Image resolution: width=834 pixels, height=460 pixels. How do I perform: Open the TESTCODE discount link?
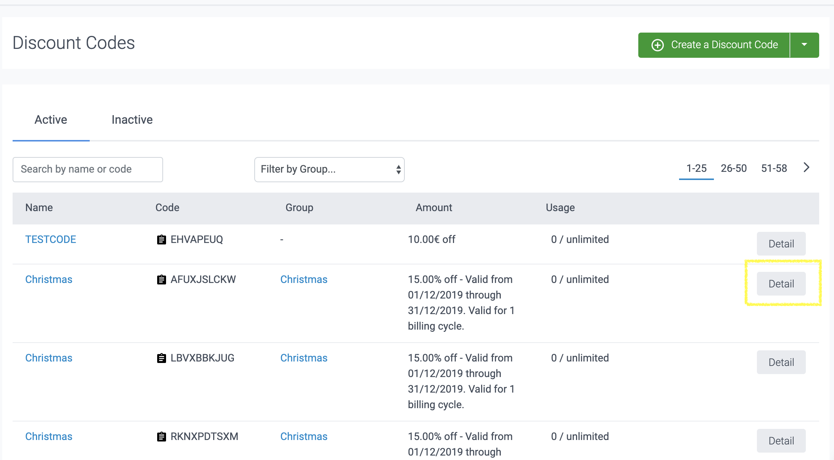point(50,239)
